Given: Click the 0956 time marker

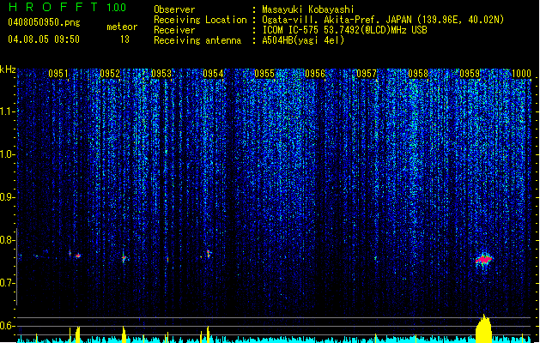Looking at the screenshot, I should click(x=315, y=74).
